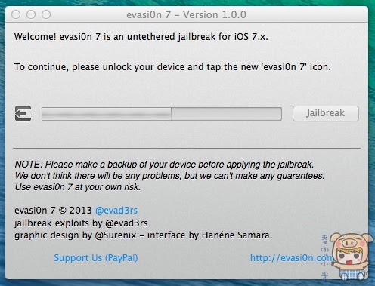Click the NOTE backup warning line

click(x=164, y=165)
